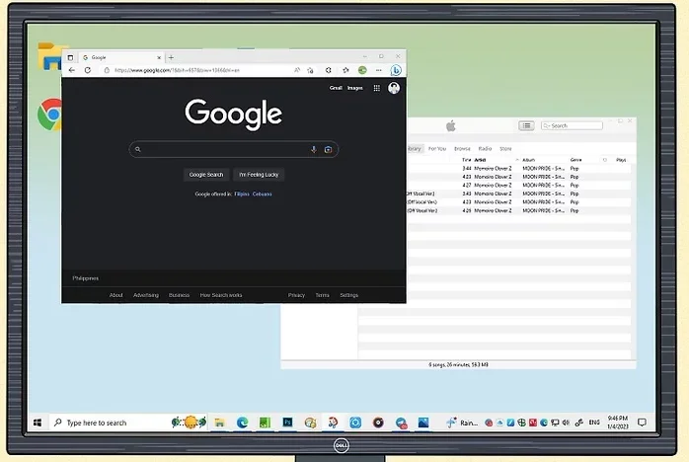The image size is (689, 462).
Task: Close the Google browser tab
Action: [159, 57]
